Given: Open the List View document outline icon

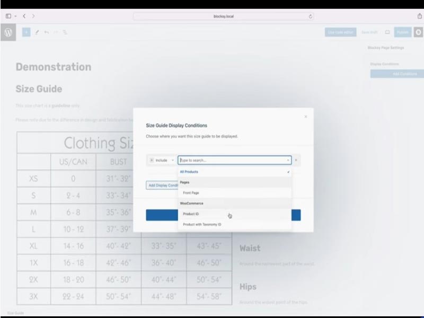Looking at the screenshot, I should tap(65, 32).
